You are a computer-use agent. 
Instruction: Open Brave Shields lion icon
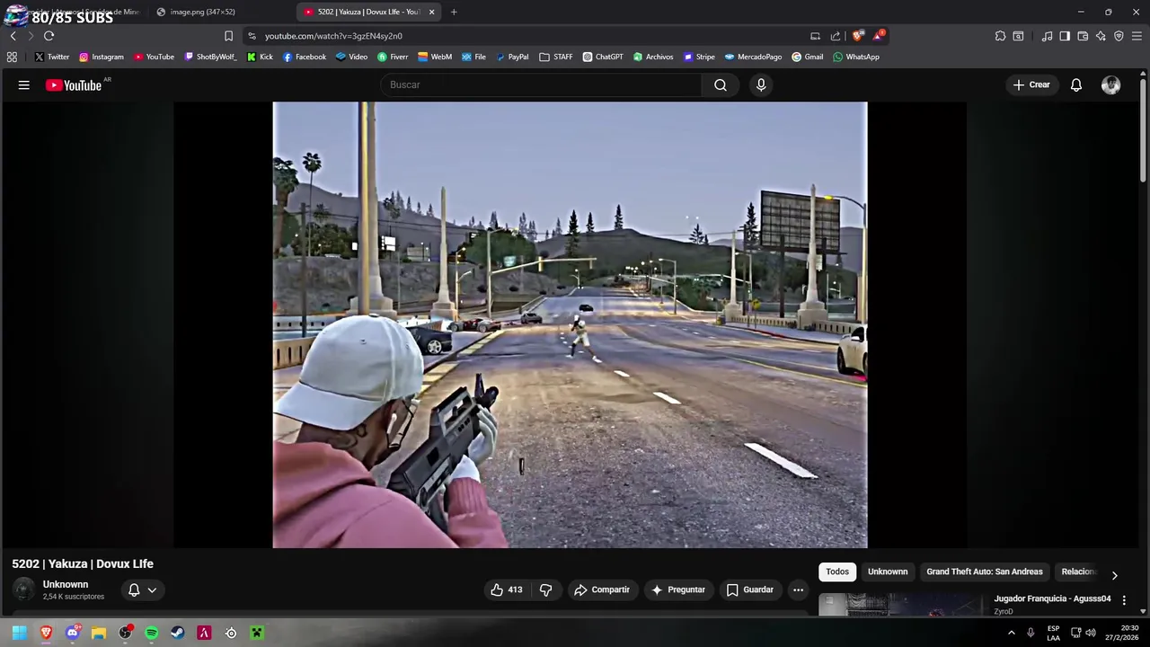(858, 36)
